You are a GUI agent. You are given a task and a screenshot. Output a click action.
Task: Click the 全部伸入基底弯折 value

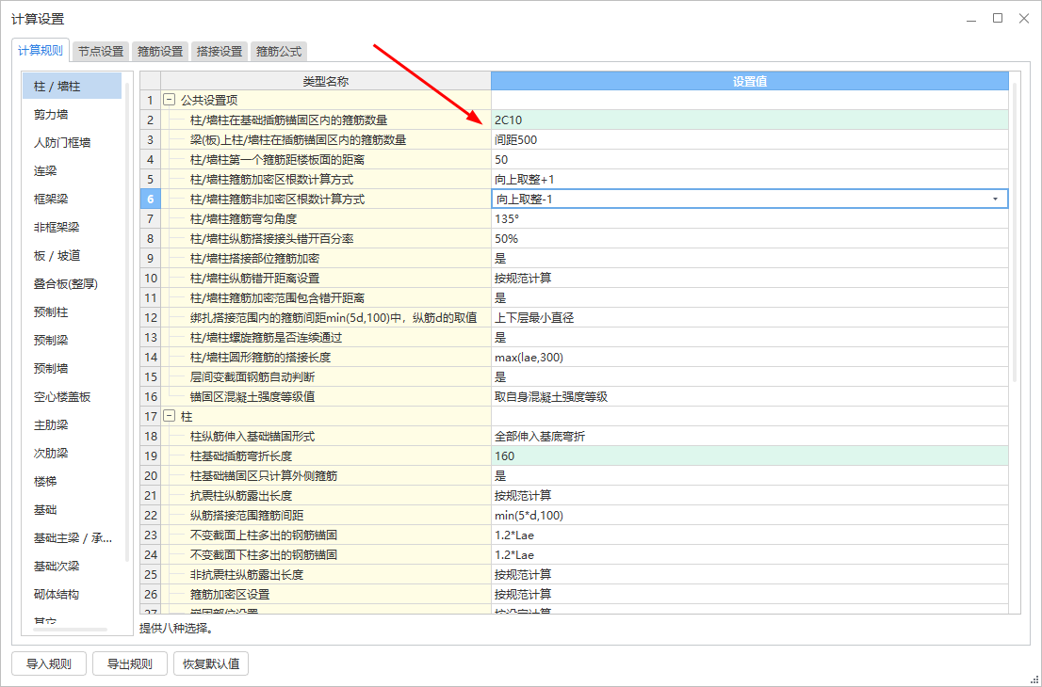tap(750, 436)
